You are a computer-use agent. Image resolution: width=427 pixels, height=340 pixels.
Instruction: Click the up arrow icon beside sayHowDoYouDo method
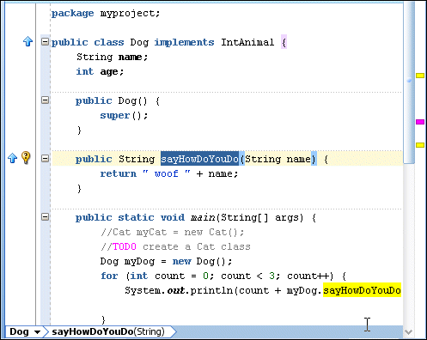click(x=12, y=158)
